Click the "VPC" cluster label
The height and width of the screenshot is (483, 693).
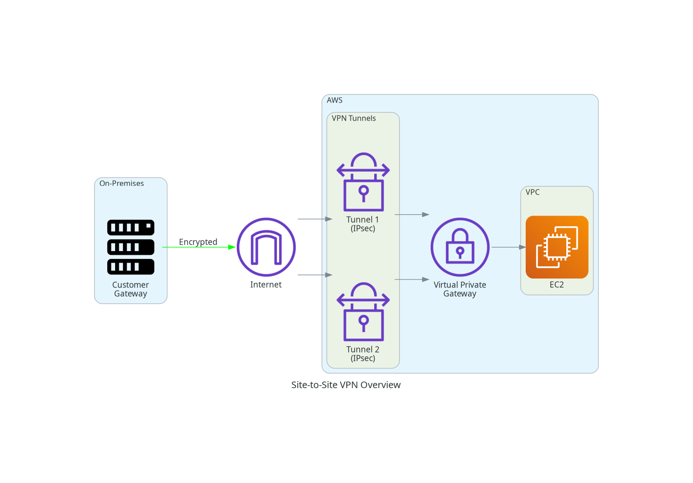point(533,192)
